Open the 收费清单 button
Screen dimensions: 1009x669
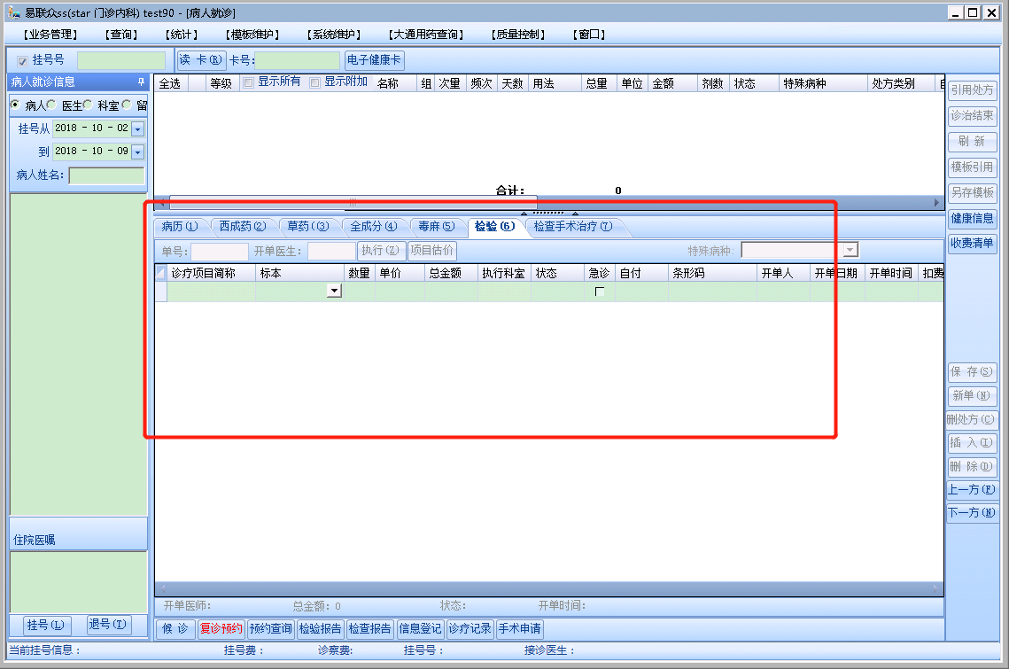[x=973, y=244]
